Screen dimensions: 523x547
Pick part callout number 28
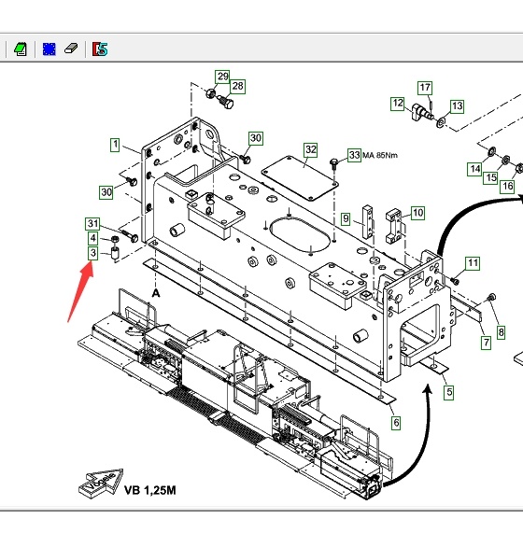[238, 86]
